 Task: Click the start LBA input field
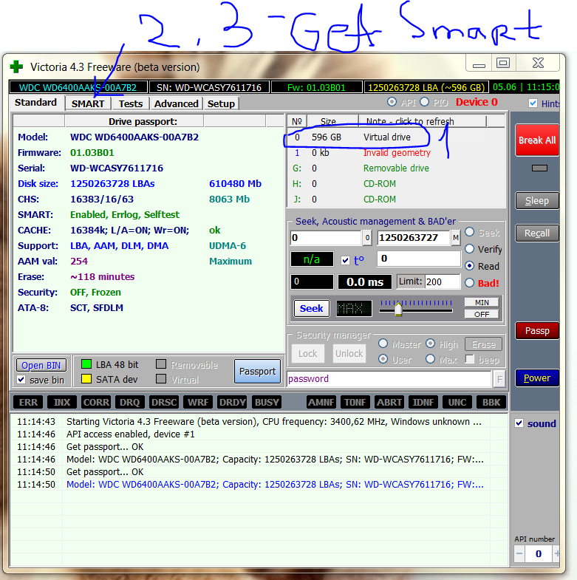pos(326,238)
